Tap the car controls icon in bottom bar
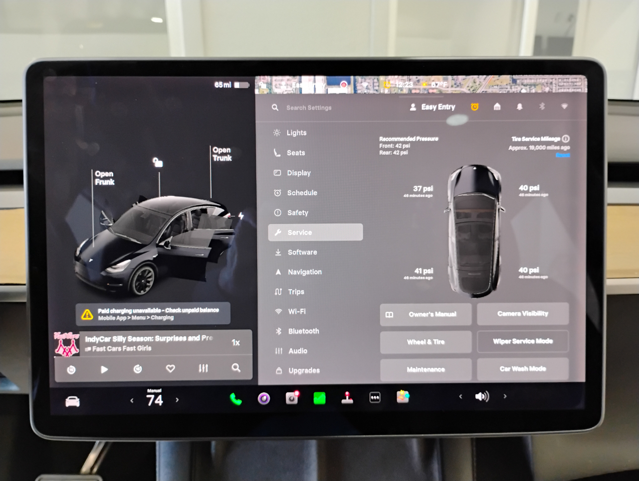 [x=73, y=401]
